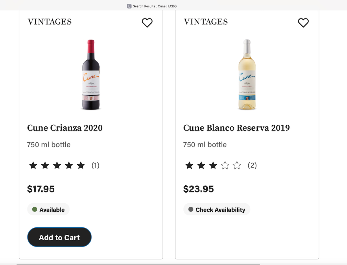347x265 pixels.
Task: Click the fifth empty star on Blanco Reserva
Action: pyautogui.click(x=237, y=165)
